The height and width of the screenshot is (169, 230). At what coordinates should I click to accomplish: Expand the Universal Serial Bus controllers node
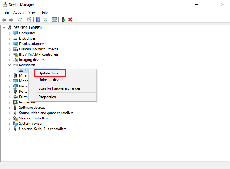click(9, 129)
